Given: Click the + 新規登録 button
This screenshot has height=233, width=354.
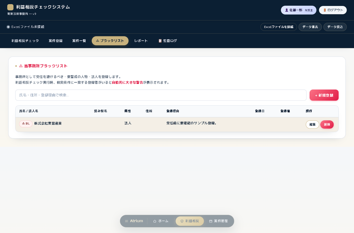Looking at the screenshot, I should click(x=324, y=95).
